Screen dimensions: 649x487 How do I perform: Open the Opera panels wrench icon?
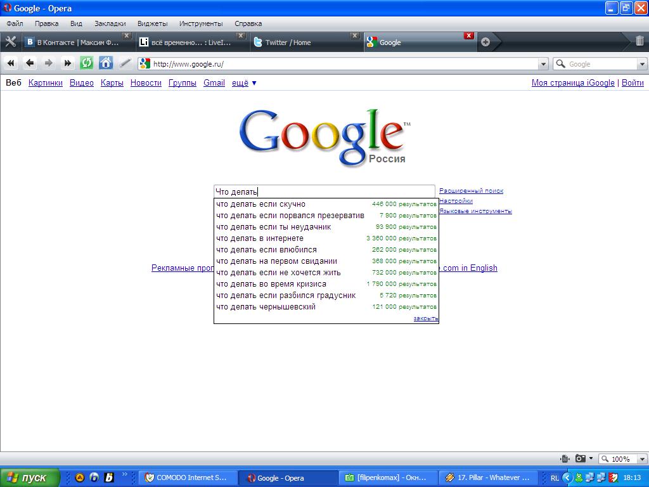coord(10,42)
